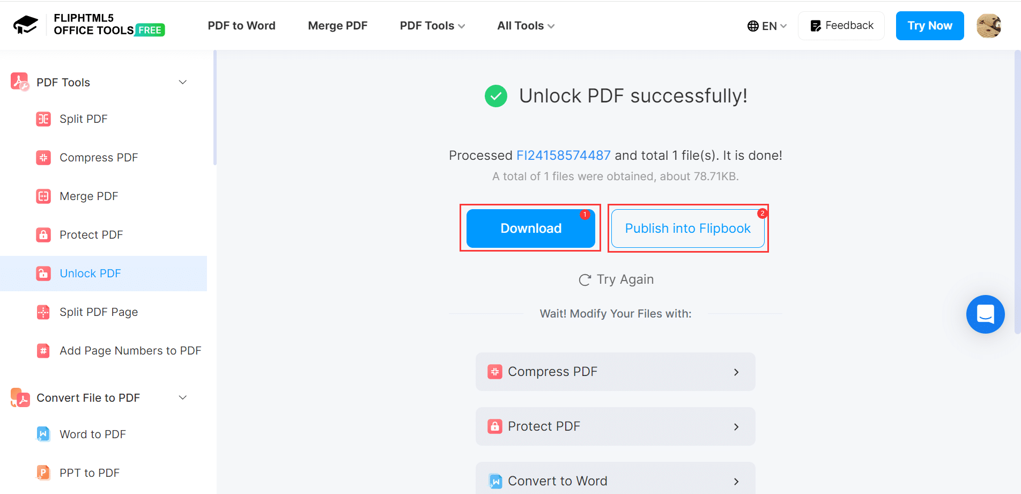Click Publish into Flipbook button
This screenshot has height=494, width=1021.
tap(688, 228)
